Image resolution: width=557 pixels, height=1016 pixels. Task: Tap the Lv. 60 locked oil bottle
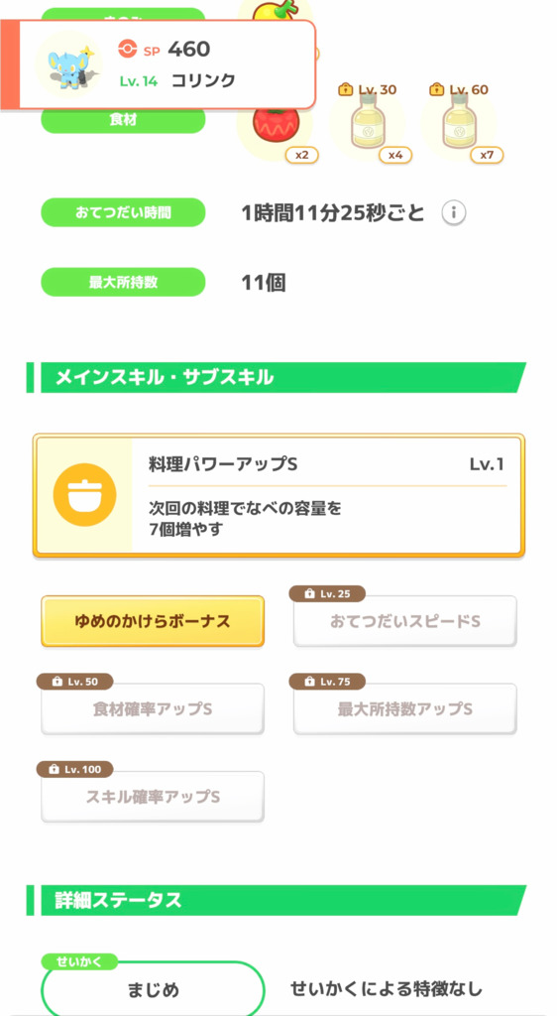click(x=459, y=122)
